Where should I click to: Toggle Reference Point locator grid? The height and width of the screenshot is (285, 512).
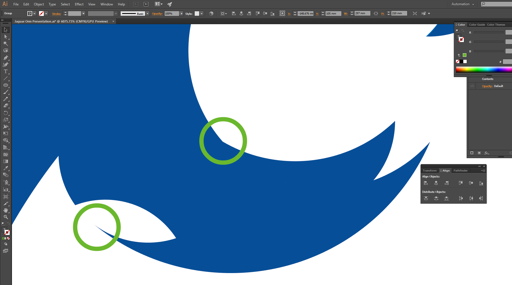click(x=282, y=13)
